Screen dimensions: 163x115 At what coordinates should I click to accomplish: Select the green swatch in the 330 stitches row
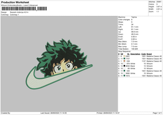pos(124,71)
